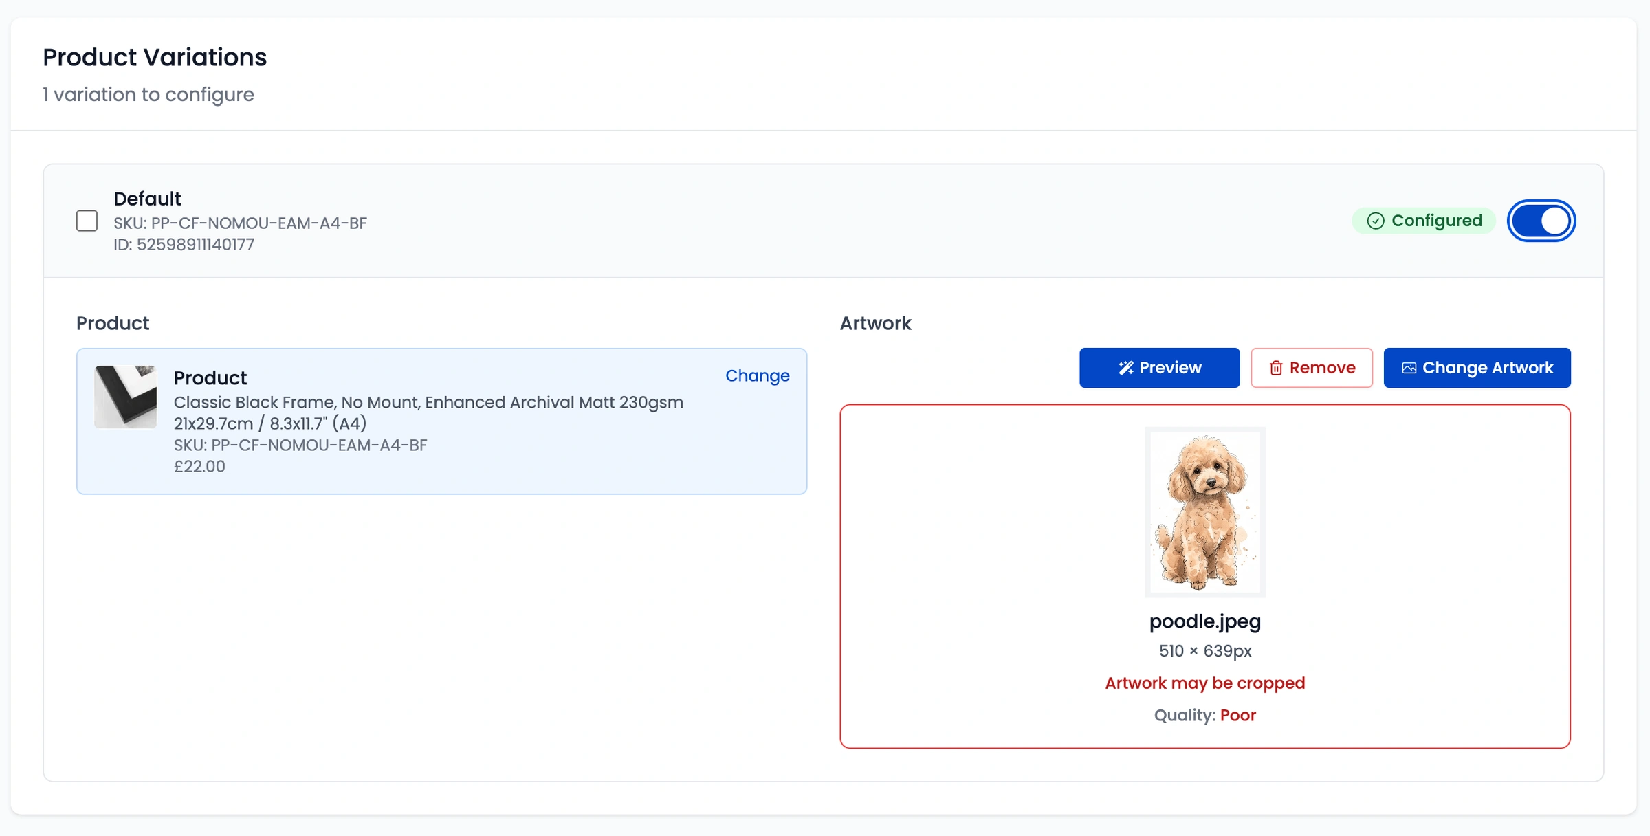Select the poodle.jpeg filename
Screen dimensions: 1650x836
coord(1205,621)
